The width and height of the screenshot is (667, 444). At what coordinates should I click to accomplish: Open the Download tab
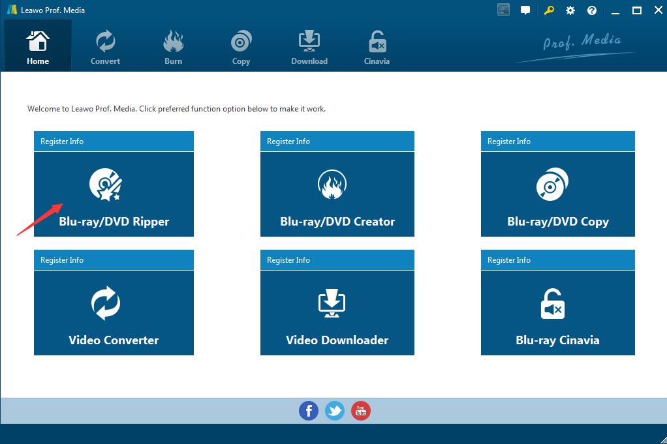(309, 47)
